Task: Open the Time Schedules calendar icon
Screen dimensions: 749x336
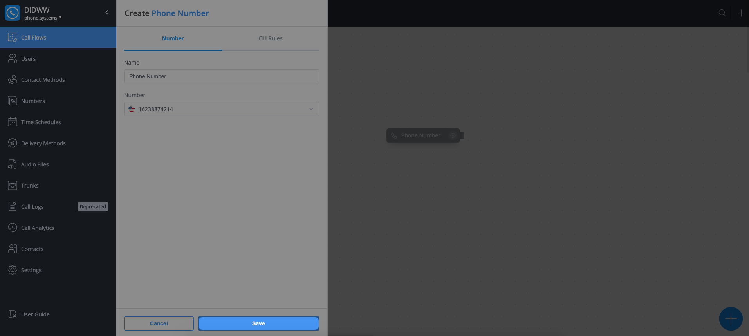Action: coord(13,122)
